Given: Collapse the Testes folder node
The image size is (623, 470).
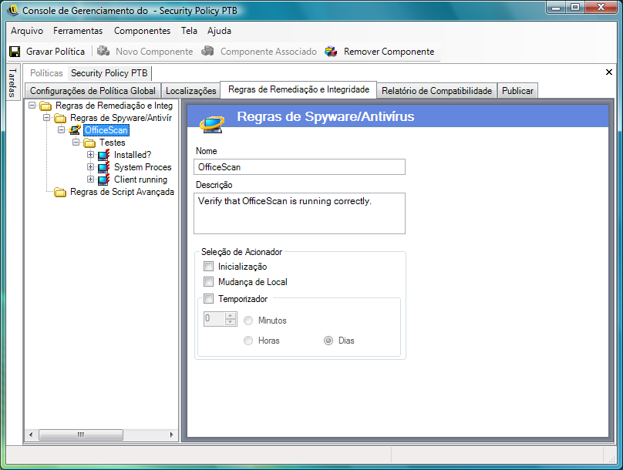Looking at the screenshot, I should tap(76, 142).
